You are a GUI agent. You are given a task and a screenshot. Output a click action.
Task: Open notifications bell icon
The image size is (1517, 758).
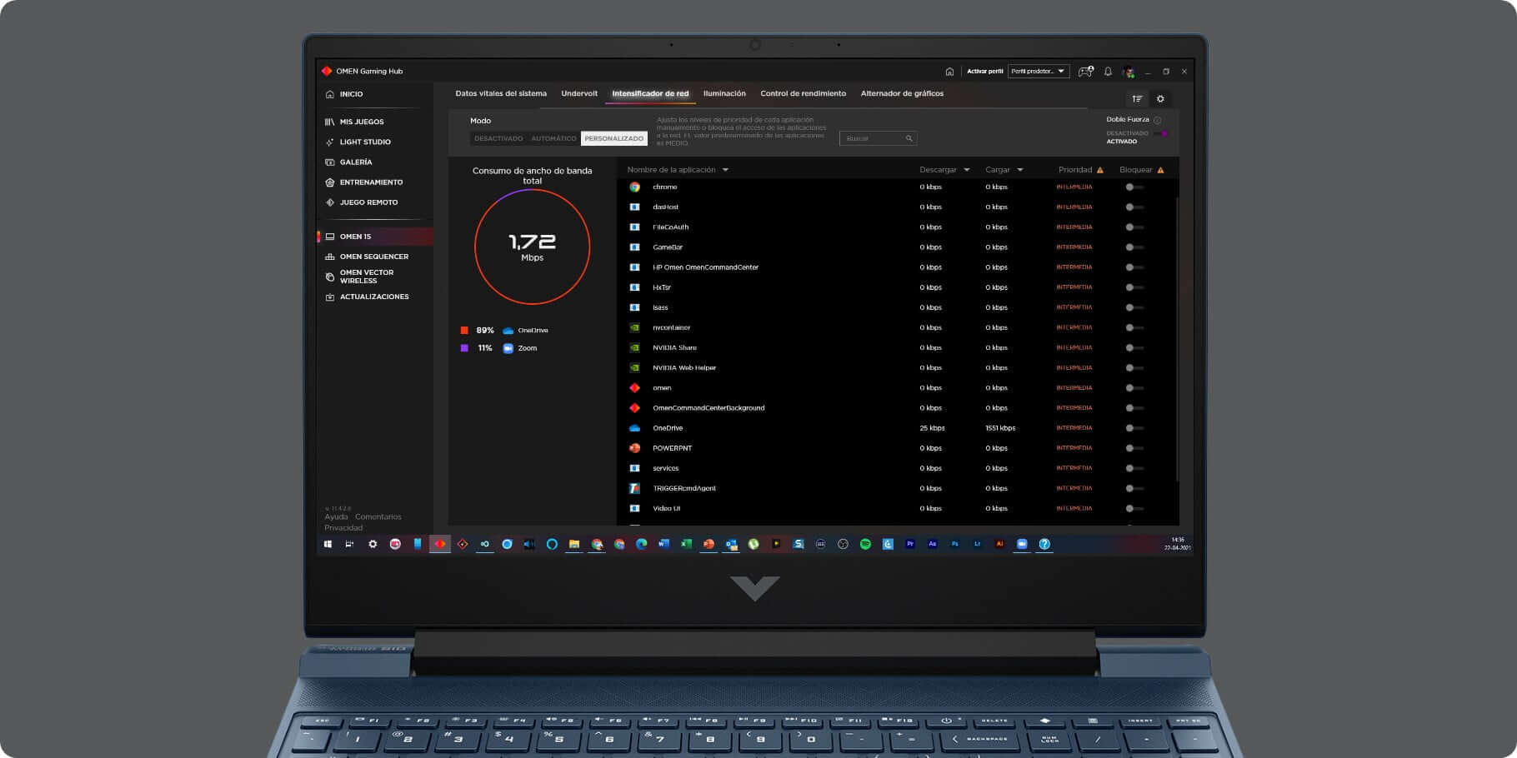(1108, 72)
